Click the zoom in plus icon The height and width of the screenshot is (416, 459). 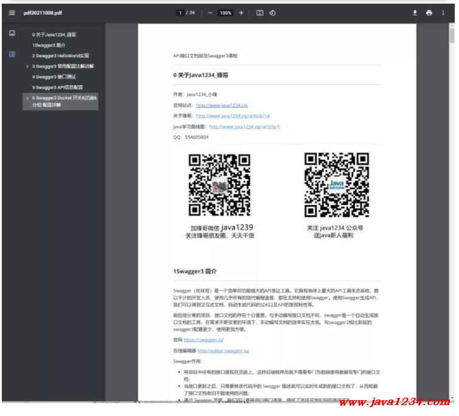click(x=241, y=13)
